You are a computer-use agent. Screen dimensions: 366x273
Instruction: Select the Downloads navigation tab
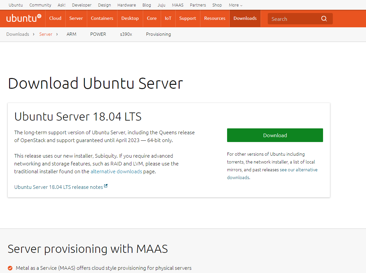pos(245,19)
